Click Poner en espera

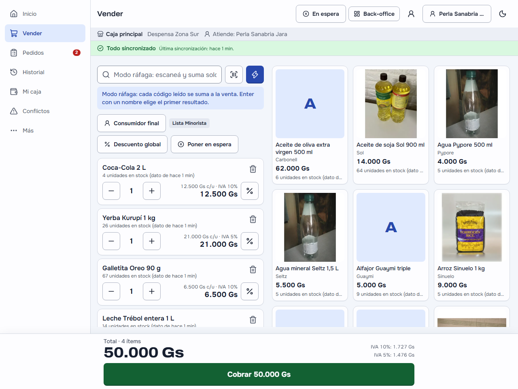point(204,144)
